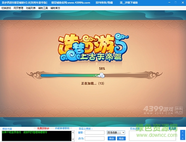Close the assistant window

[x=183, y=3]
